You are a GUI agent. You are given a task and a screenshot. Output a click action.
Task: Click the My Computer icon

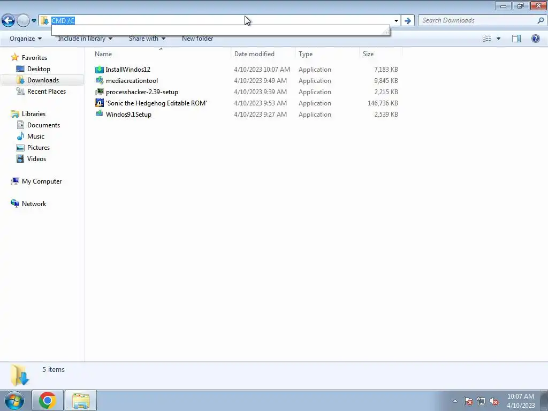coord(14,181)
